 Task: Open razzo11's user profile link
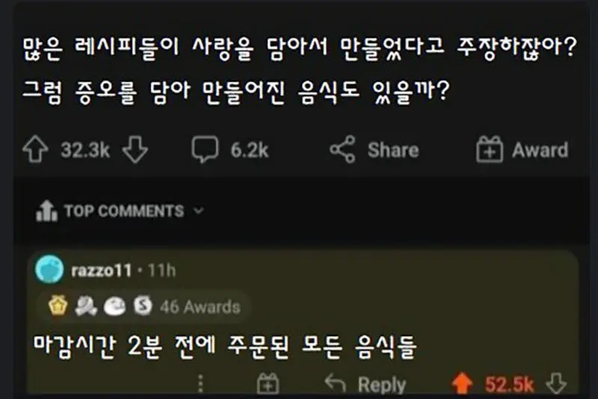101,270
